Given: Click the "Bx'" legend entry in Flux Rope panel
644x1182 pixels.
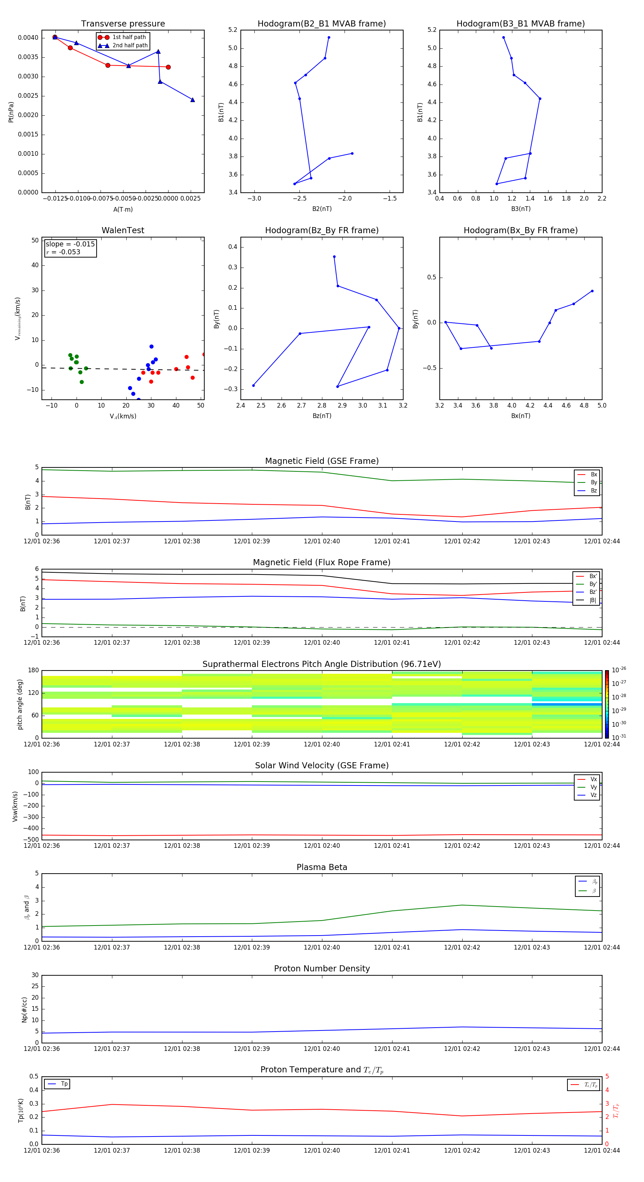Looking at the screenshot, I should tap(586, 576).
